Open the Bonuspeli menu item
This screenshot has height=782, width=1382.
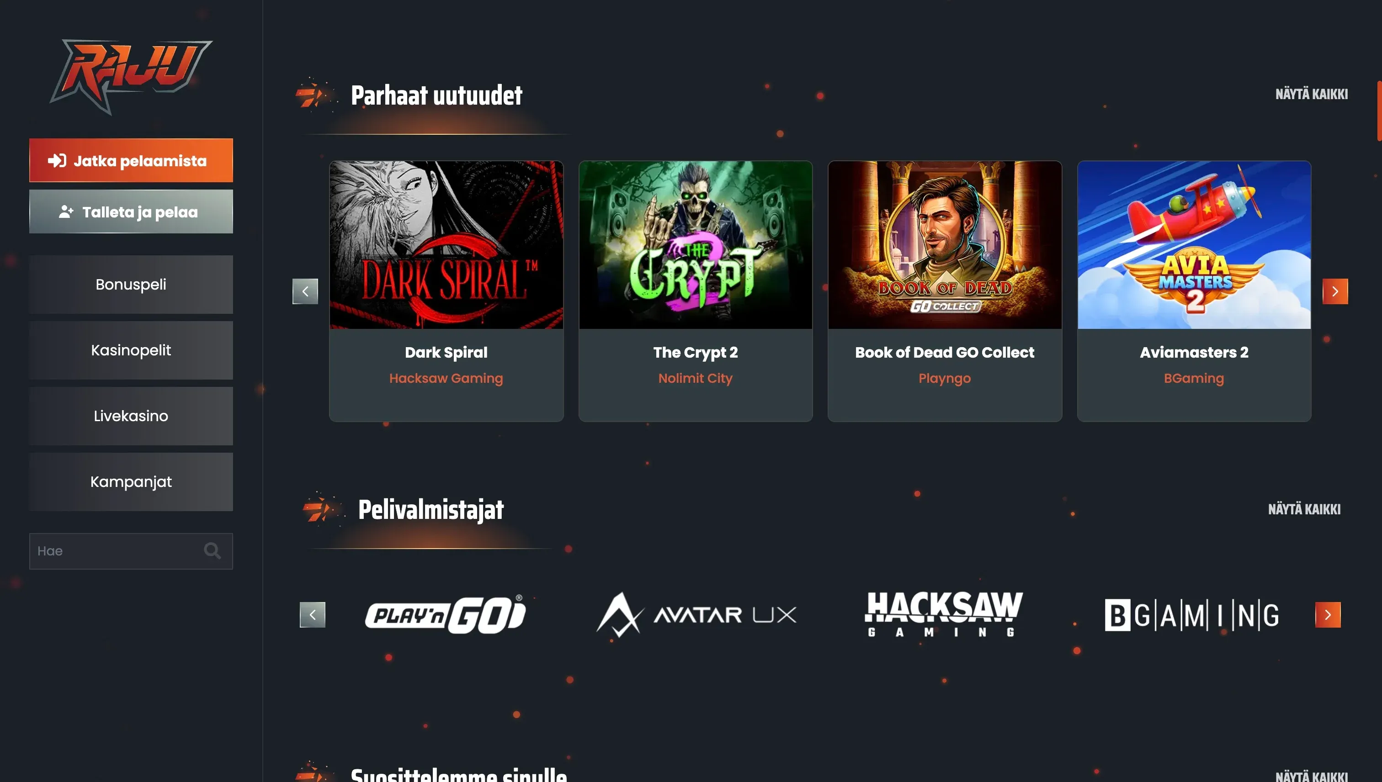click(131, 285)
